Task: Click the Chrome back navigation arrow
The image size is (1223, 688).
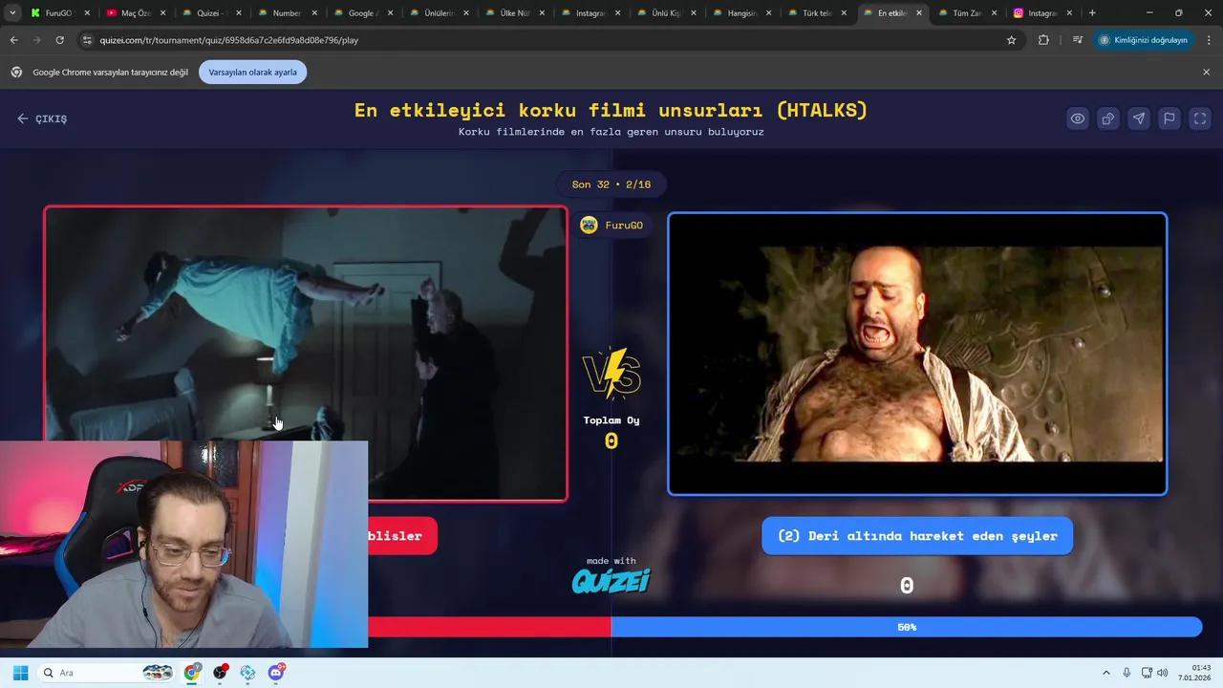Action: tap(13, 40)
